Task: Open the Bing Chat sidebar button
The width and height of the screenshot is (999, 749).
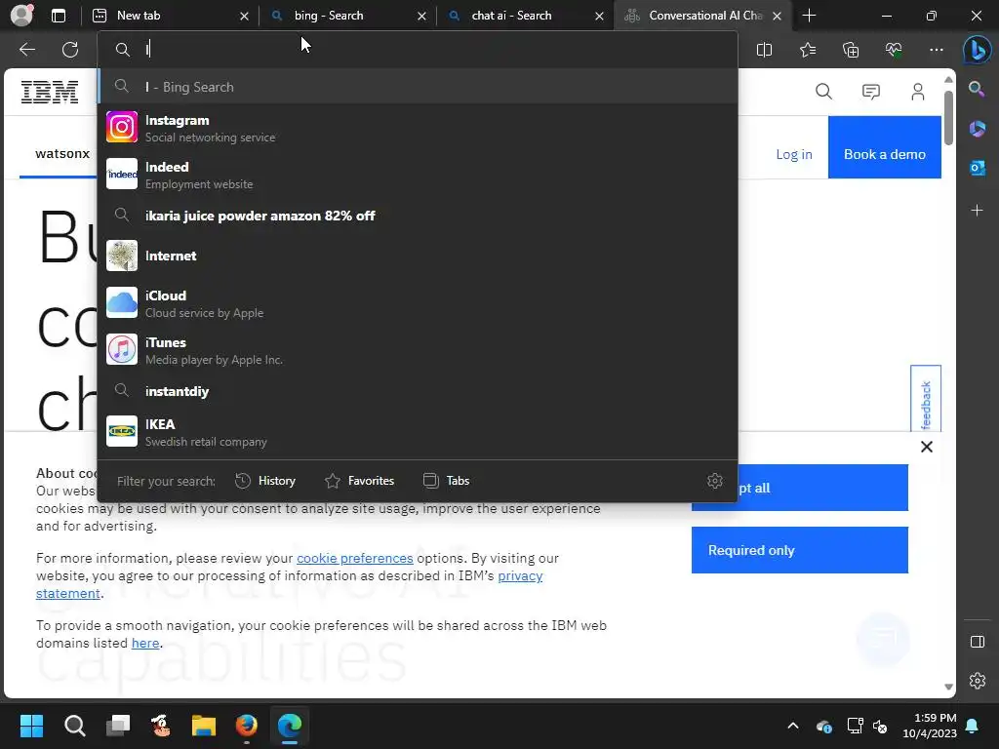Action: pos(977,50)
